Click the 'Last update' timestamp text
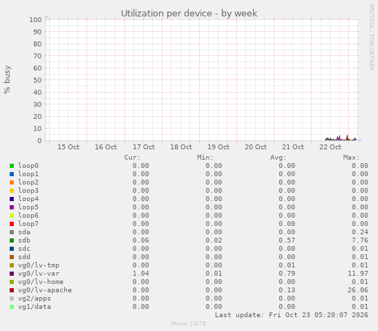 [292, 315]
